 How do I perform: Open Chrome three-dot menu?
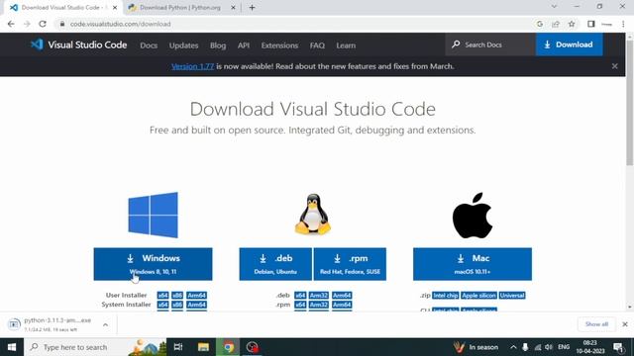pyautogui.click(x=623, y=24)
